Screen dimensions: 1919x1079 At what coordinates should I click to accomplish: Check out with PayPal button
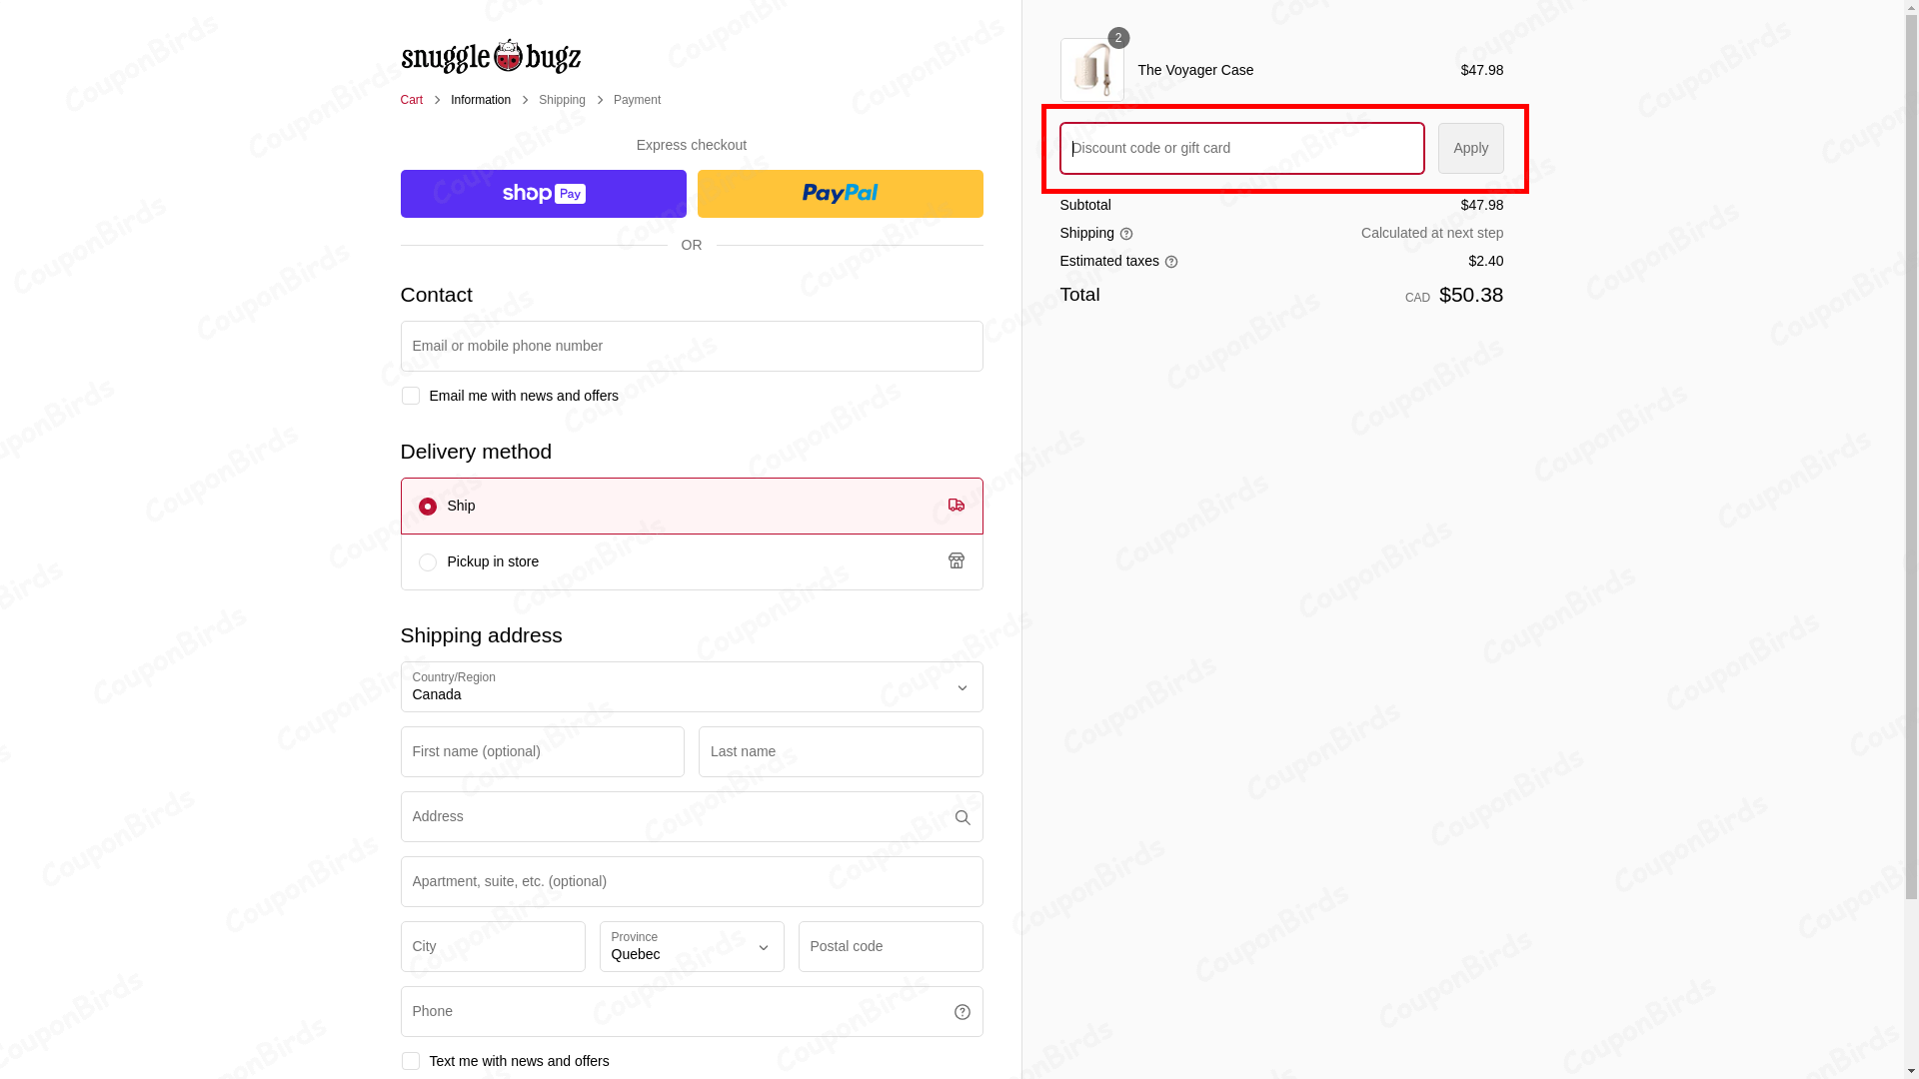840,194
